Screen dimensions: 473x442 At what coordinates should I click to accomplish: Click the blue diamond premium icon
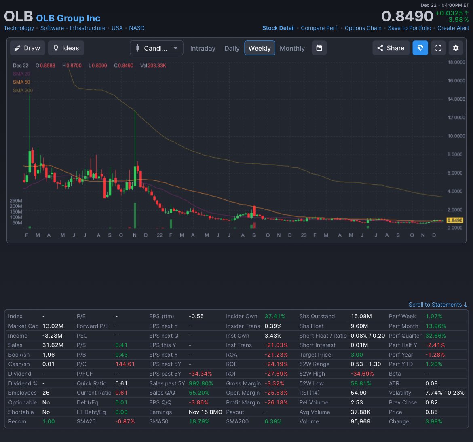(x=420, y=48)
